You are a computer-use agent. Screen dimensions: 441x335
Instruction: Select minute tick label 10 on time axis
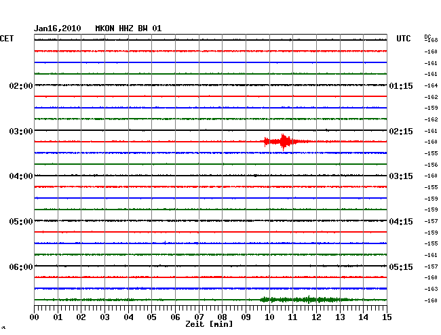(x=269, y=317)
